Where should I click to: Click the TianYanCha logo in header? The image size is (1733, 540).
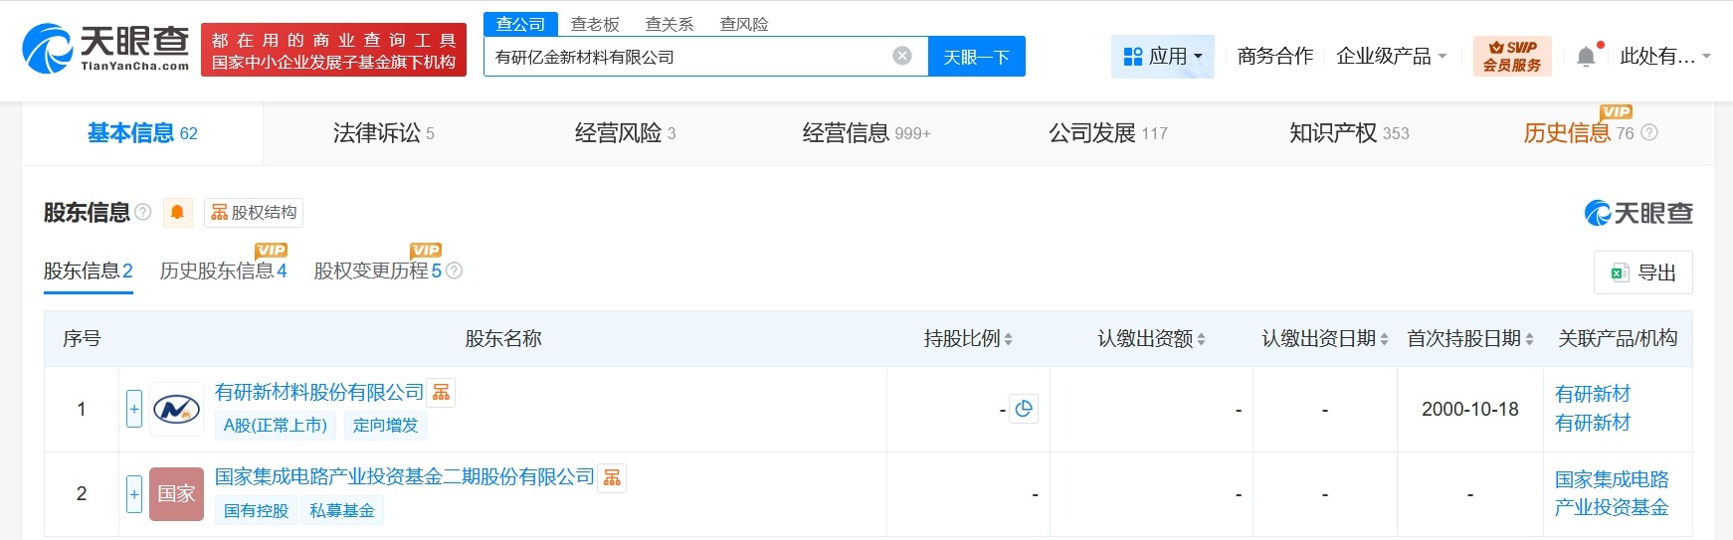(105, 48)
